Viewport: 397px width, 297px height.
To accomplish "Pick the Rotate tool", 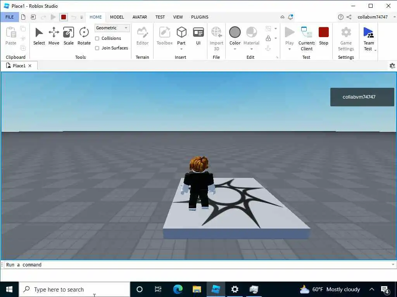I will (x=84, y=36).
